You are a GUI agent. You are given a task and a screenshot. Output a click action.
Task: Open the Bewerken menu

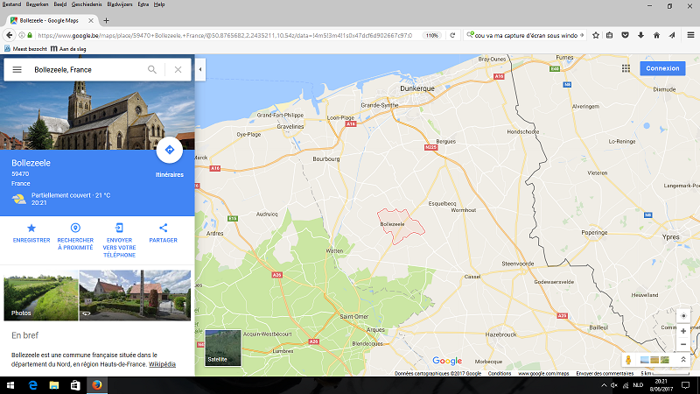tap(37, 4)
